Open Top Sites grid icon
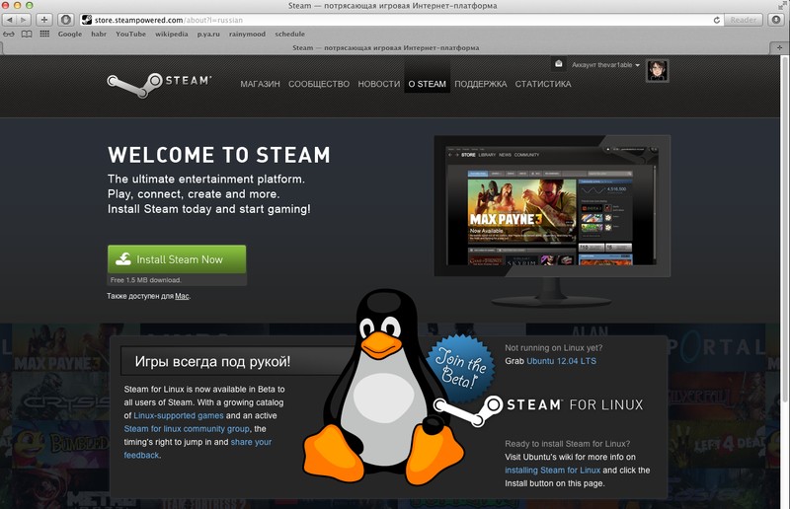Image resolution: width=790 pixels, height=509 pixels. click(x=44, y=34)
